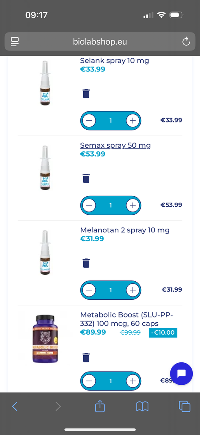Screen dimensions: 200x435
Task: Go back to previous page
Action: 15,407
